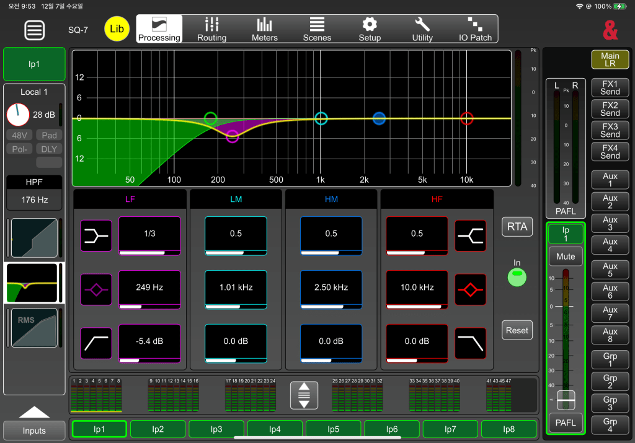Open the yellow Lib library button

tap(117, 29)
